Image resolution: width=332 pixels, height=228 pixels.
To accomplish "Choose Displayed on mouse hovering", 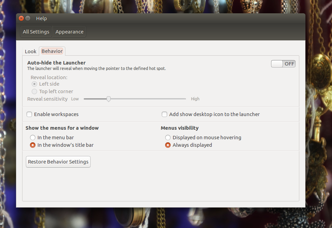I will pyautogui.click(x=168, y=138).
